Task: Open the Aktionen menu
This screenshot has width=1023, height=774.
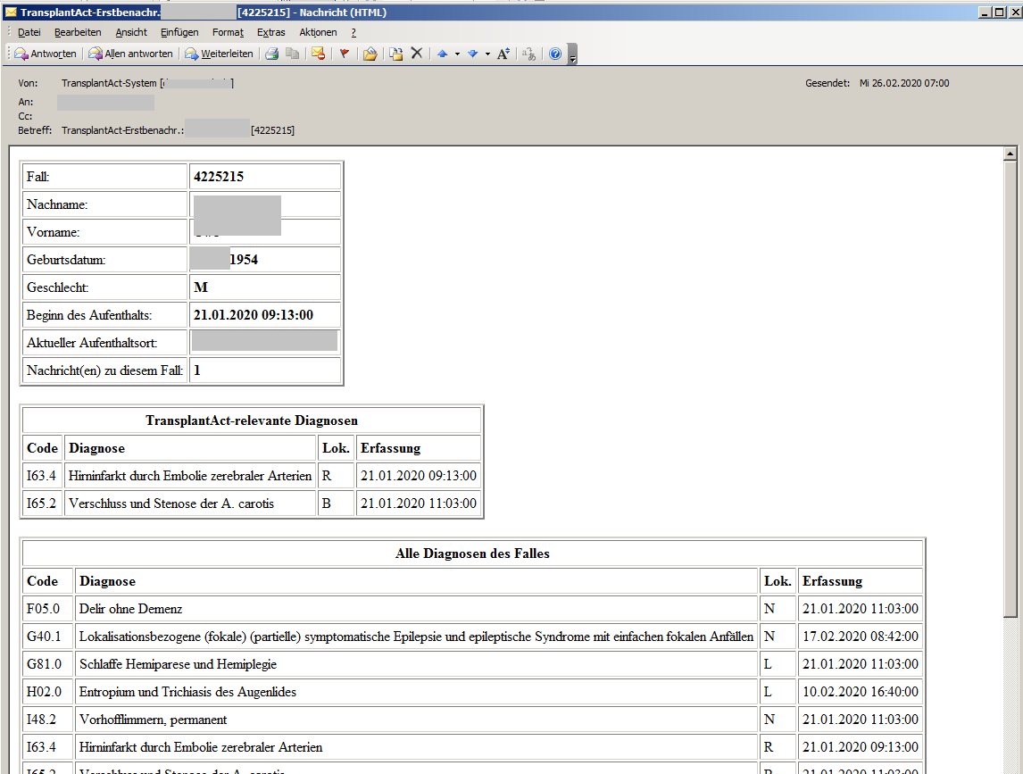Action: click(x=318, y=32)
